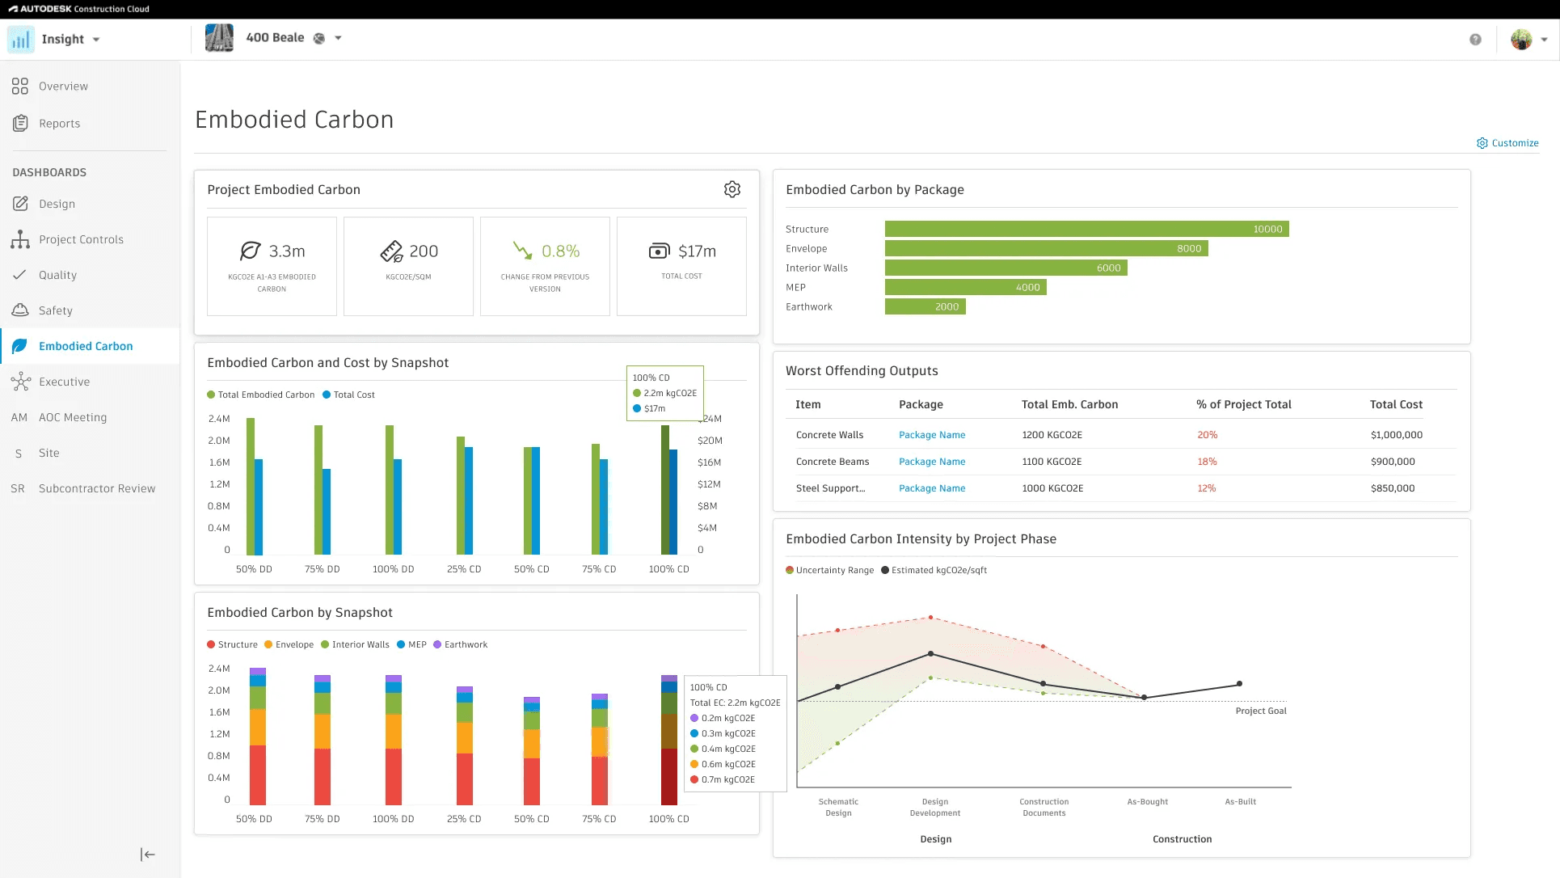
Task: Toggle Envelope legend series
Action: [x=289, y=644]
